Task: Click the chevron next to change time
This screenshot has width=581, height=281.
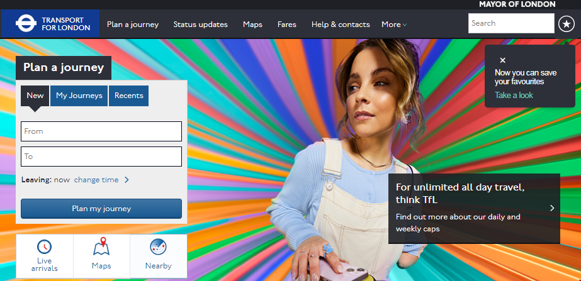Action: [x=127, y=180]
